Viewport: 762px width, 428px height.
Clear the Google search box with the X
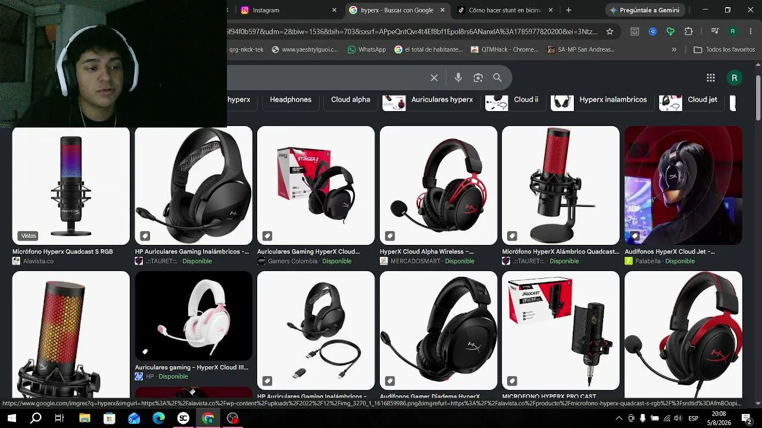coord(434,78)
